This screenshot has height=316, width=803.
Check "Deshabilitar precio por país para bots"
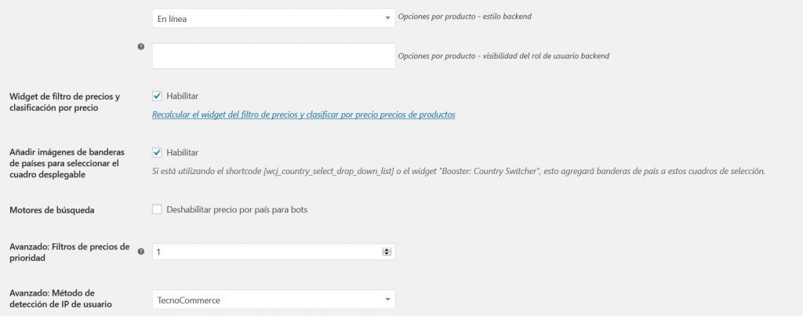157,209
